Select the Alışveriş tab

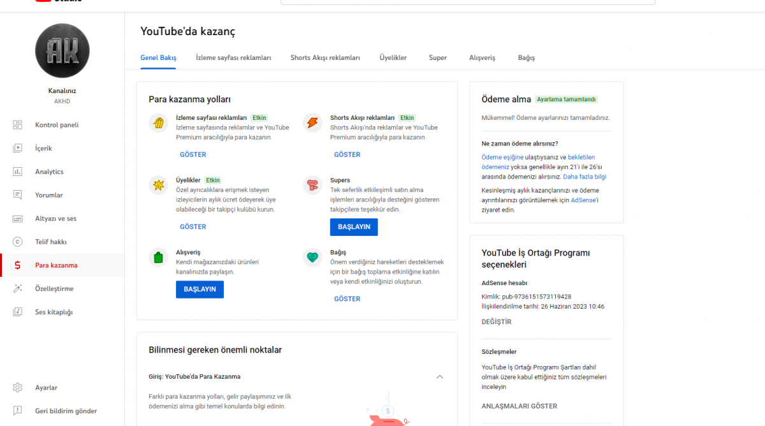482,57
